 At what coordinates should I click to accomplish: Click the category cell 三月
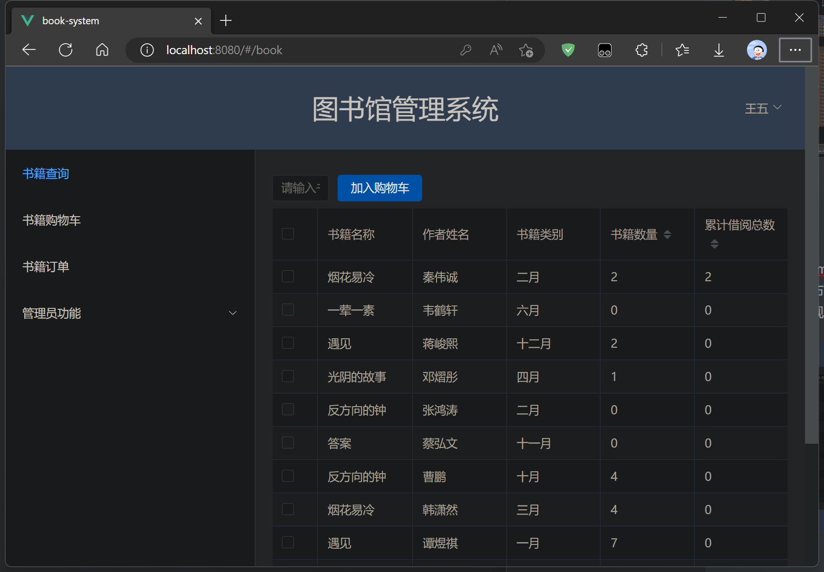(x=528, y=510)
